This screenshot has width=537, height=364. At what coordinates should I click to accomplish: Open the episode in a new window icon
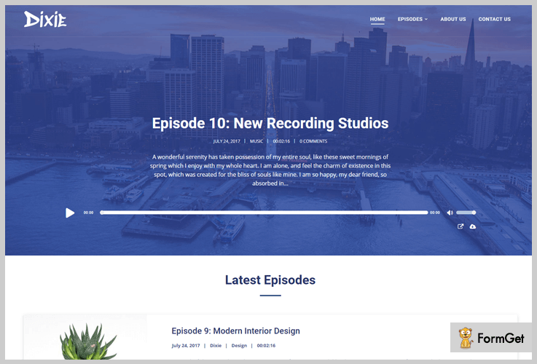pyautogui.click(x=460, y=226)
